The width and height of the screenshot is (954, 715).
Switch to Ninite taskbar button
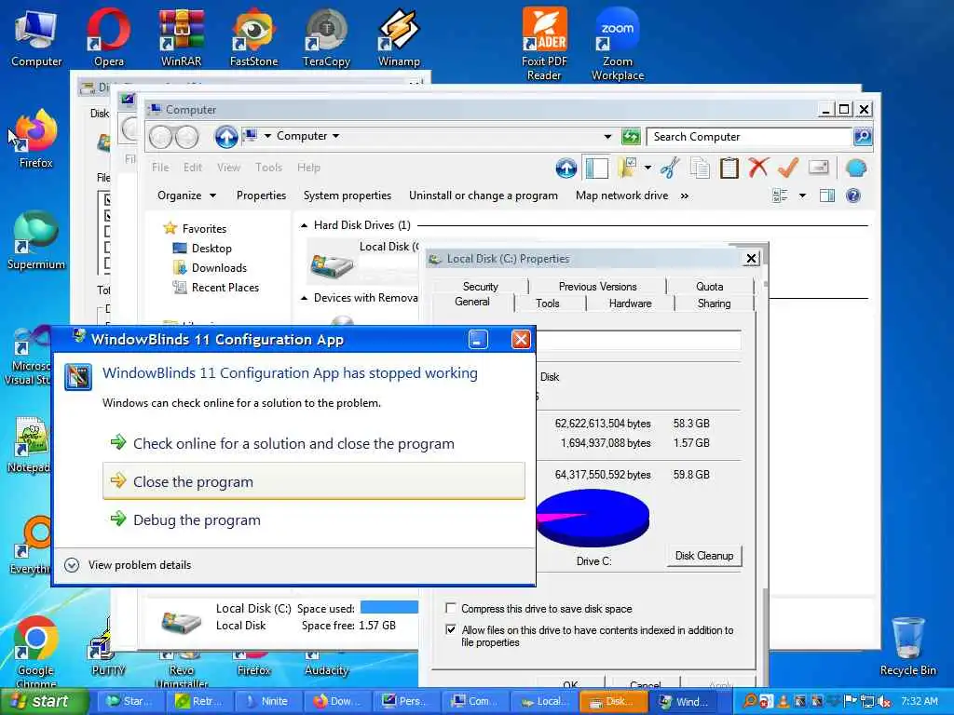[267, 701]
